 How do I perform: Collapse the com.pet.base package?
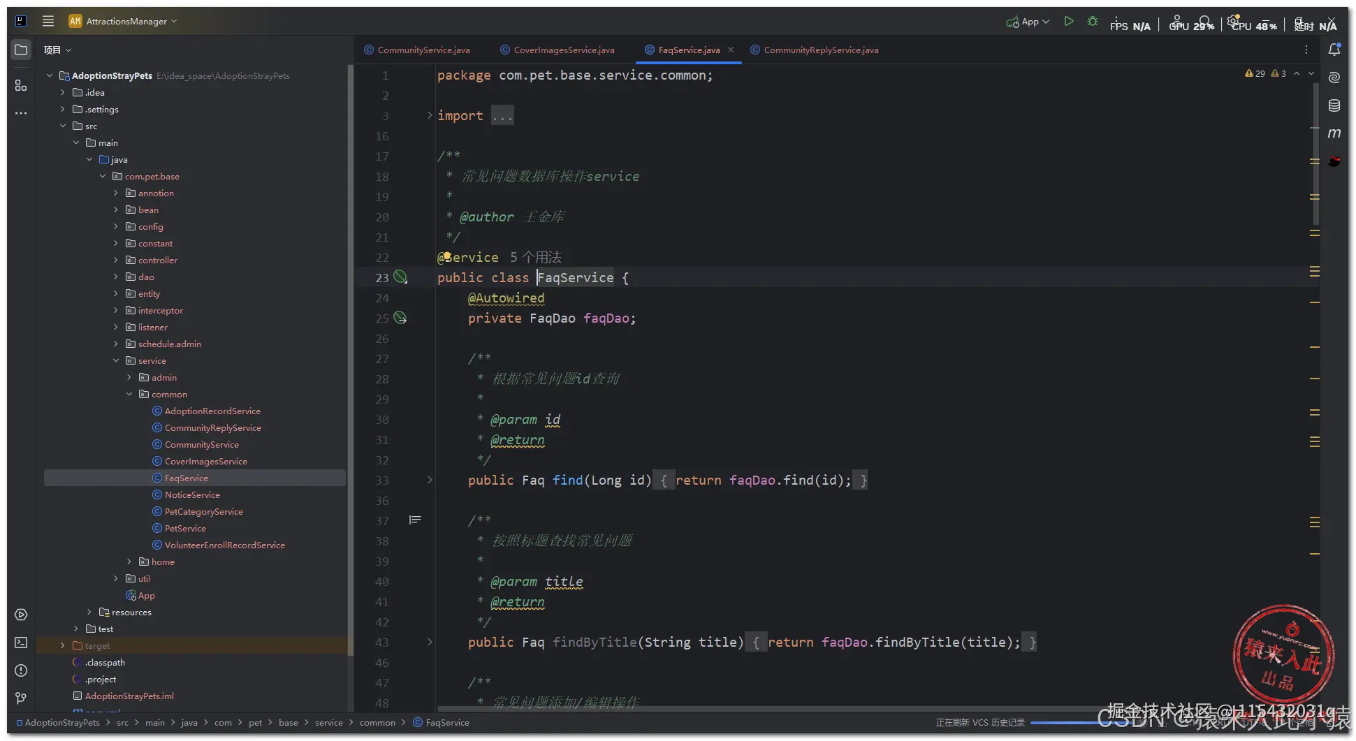[103, 176]
